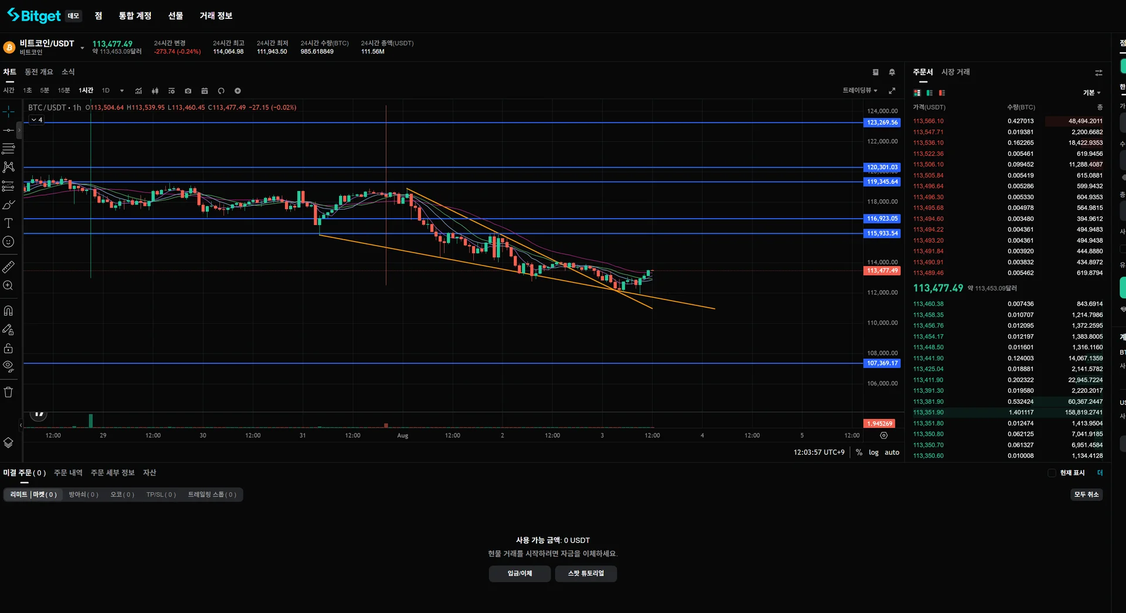Screen dimensions: 1126x613
Task: Check the 현재 표시 checkbox
Action: [x=1052, y=473]
